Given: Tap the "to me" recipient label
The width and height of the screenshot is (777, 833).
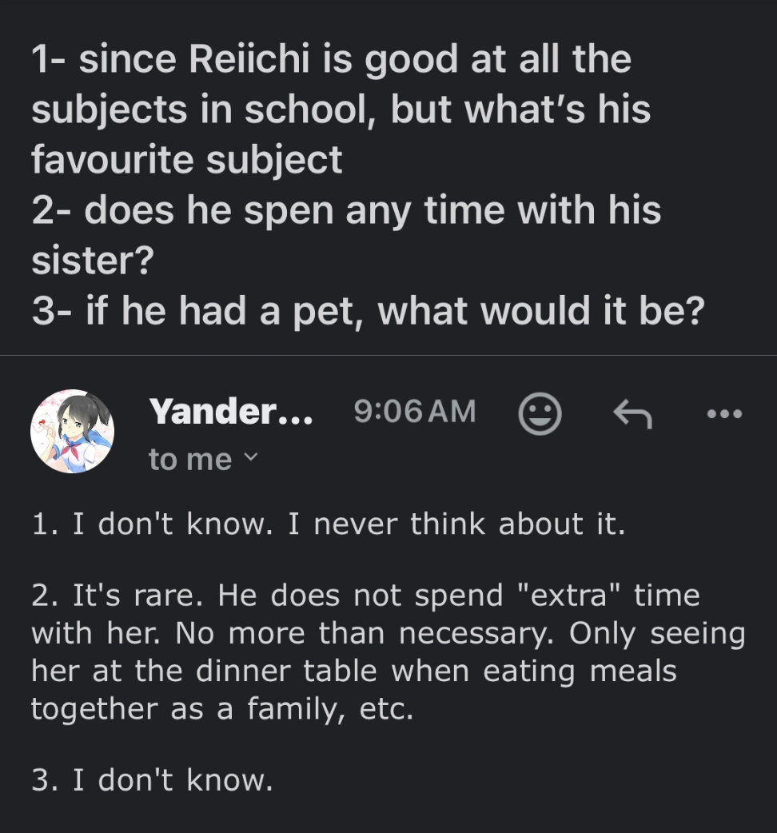Looking at the screenshot, I should click(x=189, y=459).
